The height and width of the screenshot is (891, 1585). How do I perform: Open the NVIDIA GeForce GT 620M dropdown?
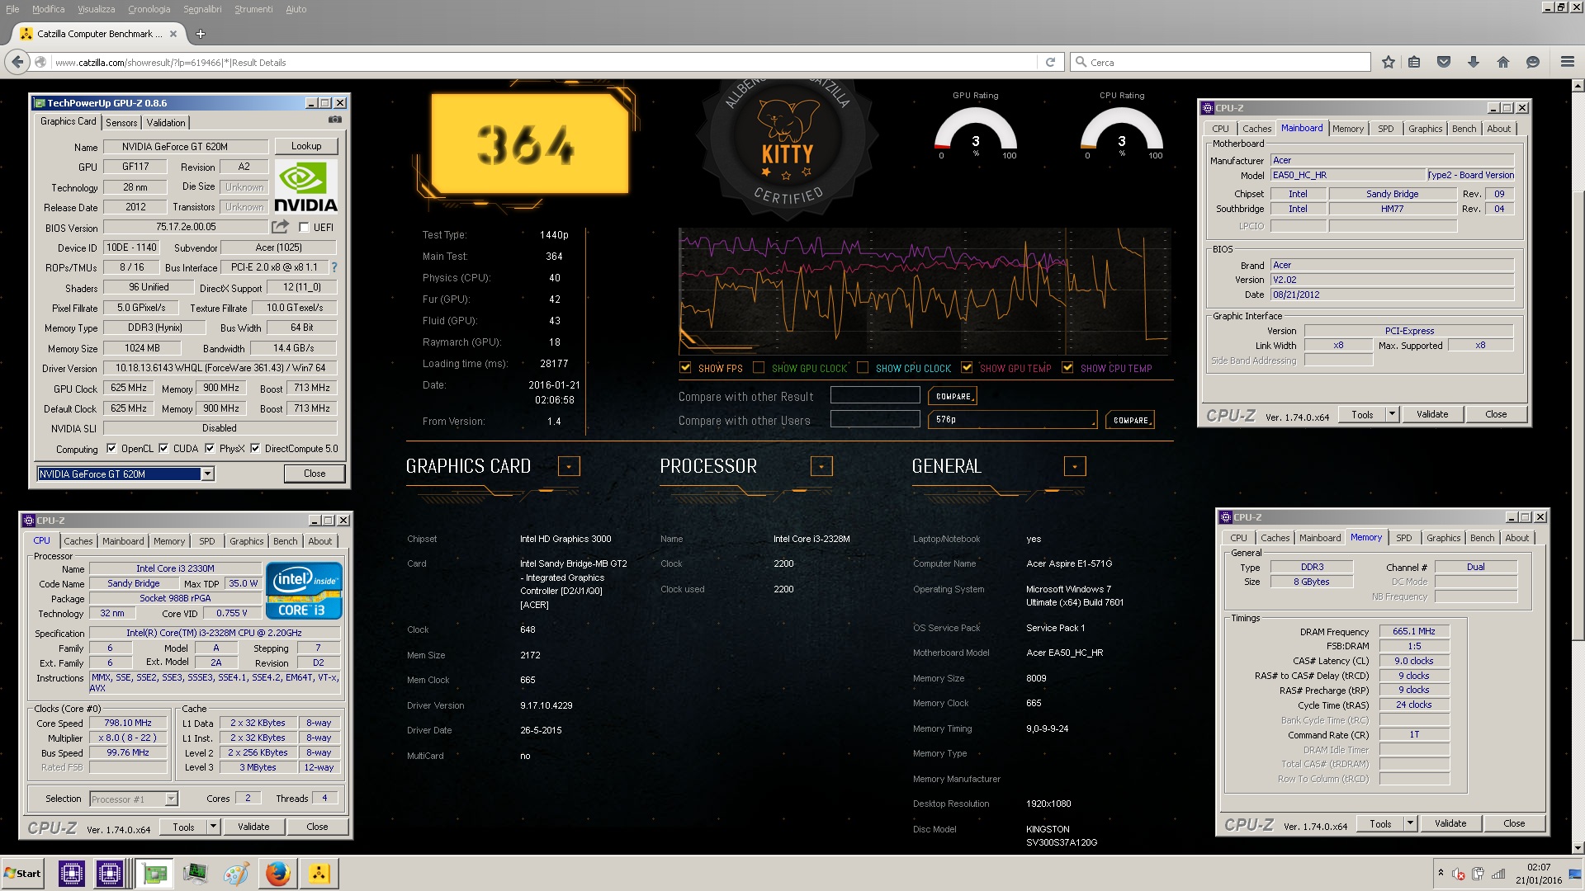tap(208, 474)
